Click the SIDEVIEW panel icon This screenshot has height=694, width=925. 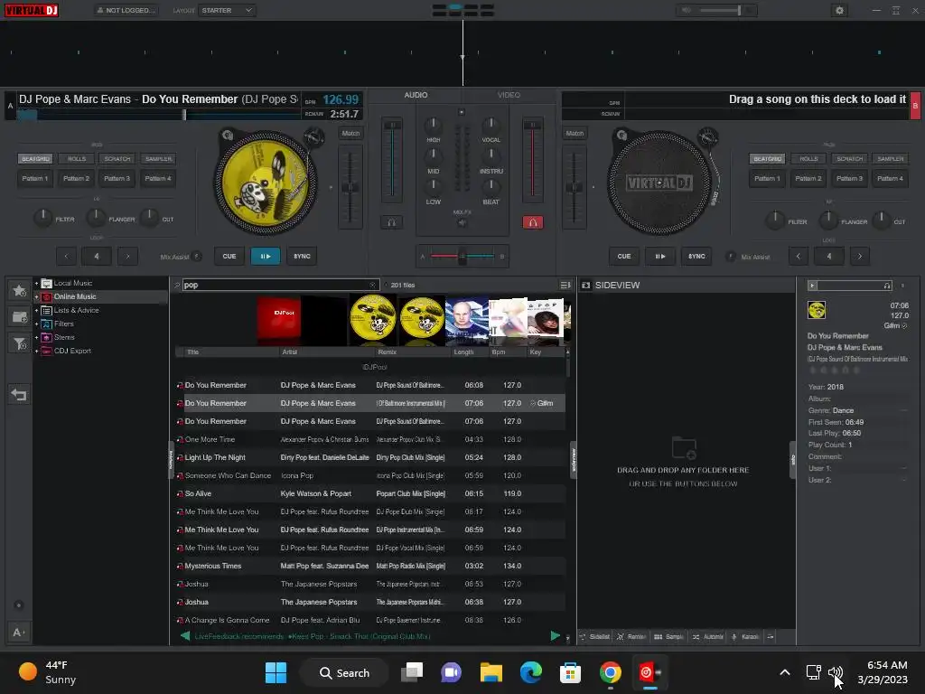click(x=585, y=285)
